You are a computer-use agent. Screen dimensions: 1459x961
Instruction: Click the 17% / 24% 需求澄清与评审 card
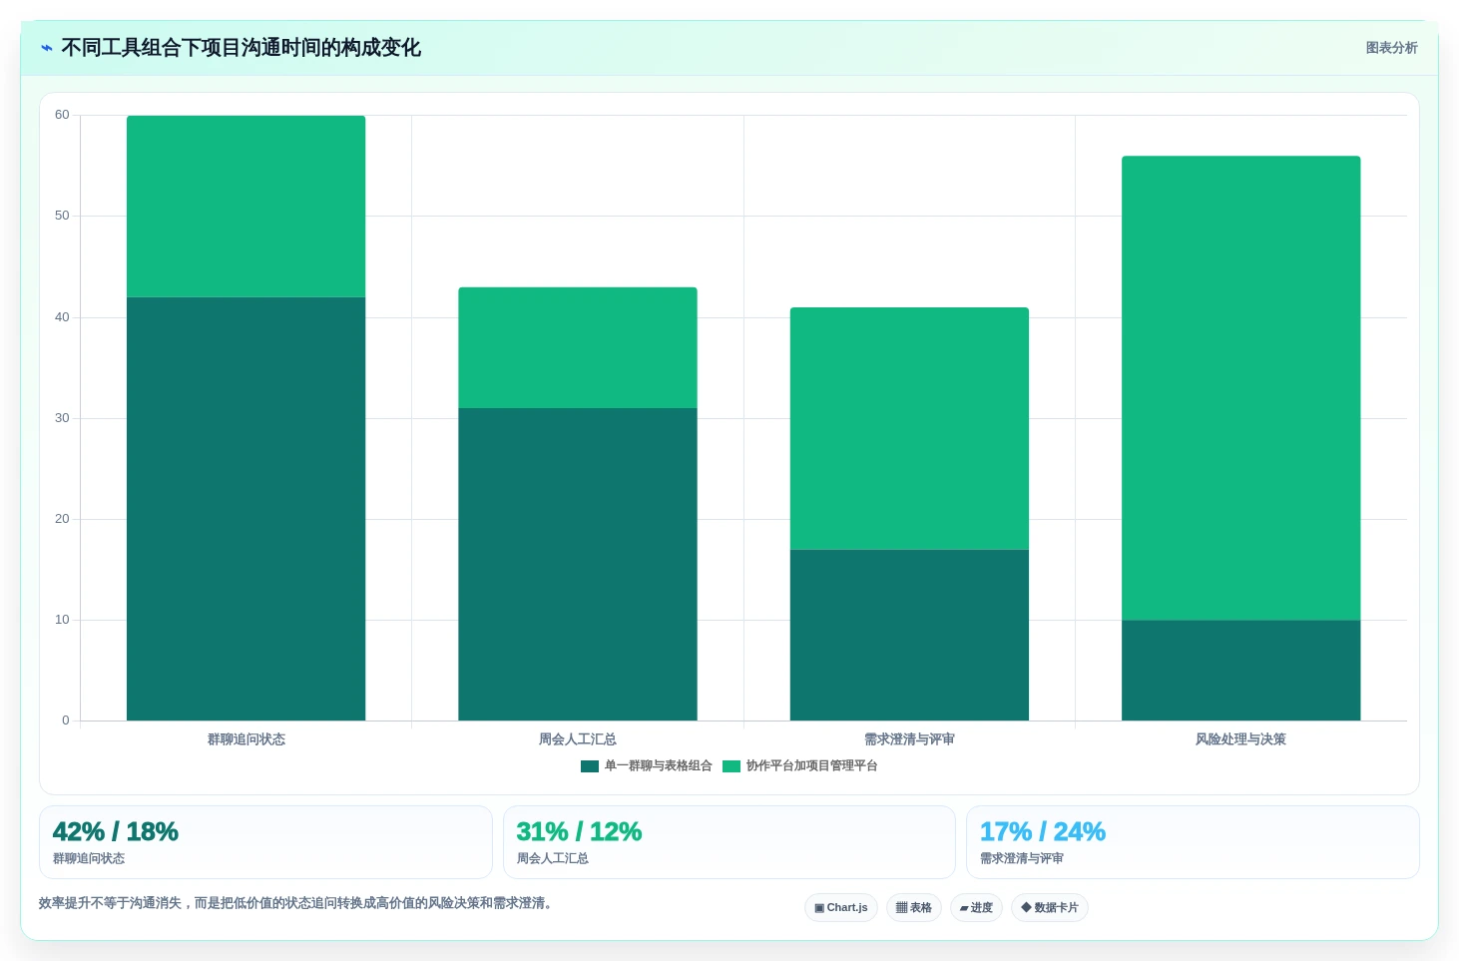pyautogui.click(x=1193, y=842)
